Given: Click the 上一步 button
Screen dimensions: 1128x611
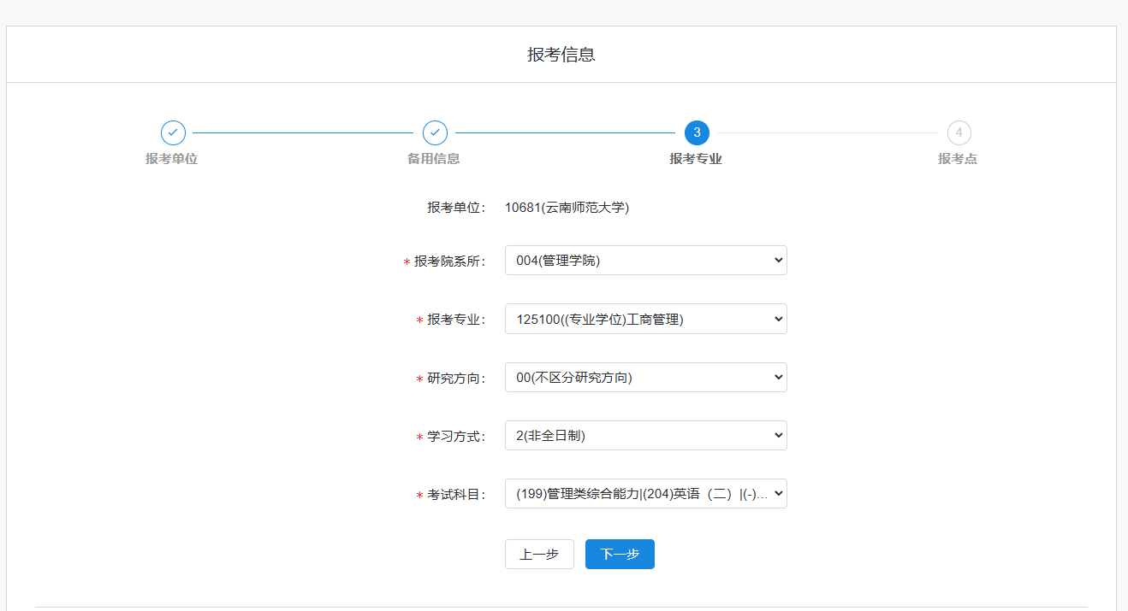Looking at the screenshot, I should pos(539,554).
